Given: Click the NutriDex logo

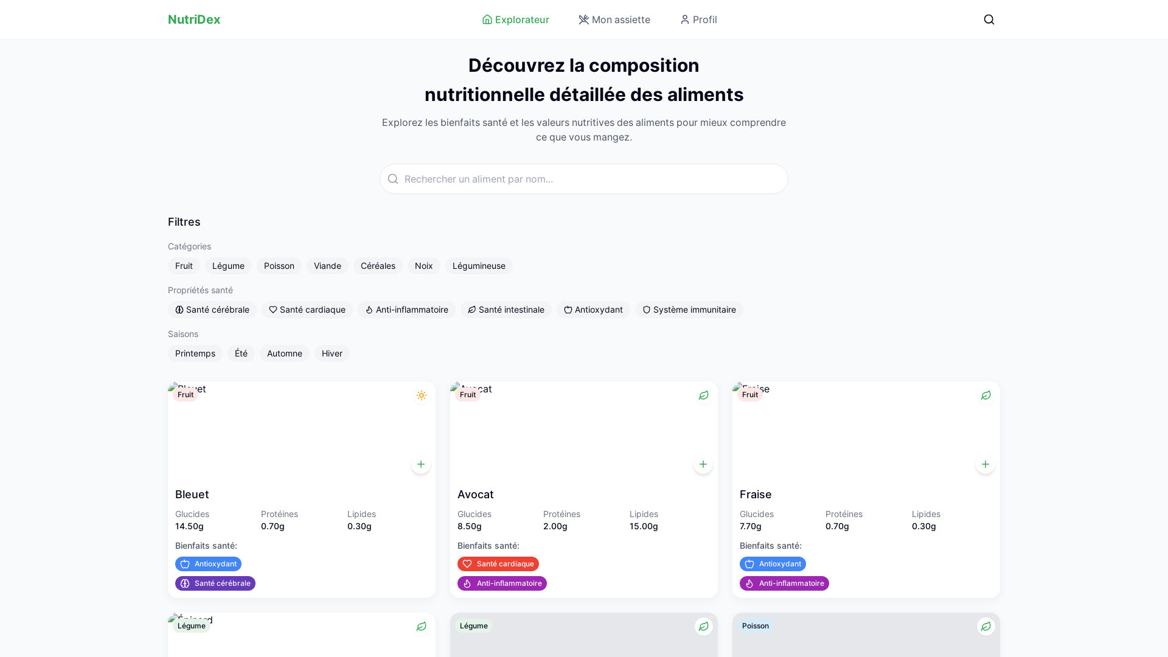Looking at the screenshot, I should (x=194, y=19).
